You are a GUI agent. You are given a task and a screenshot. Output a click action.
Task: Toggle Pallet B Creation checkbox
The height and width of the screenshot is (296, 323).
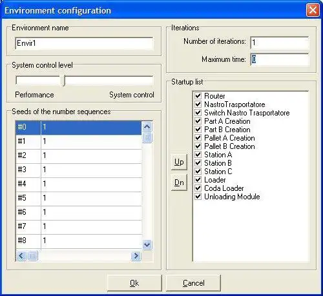point(198,146)
